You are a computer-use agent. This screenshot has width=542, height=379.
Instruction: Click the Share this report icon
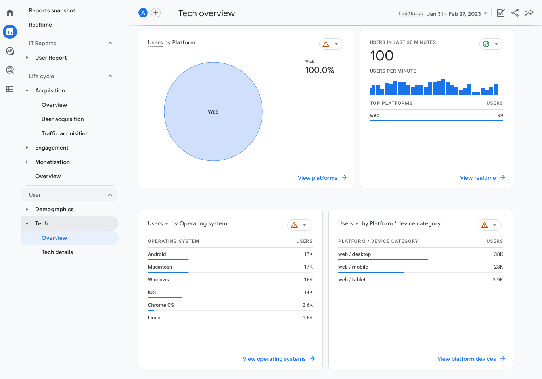(x=515, y=13)
